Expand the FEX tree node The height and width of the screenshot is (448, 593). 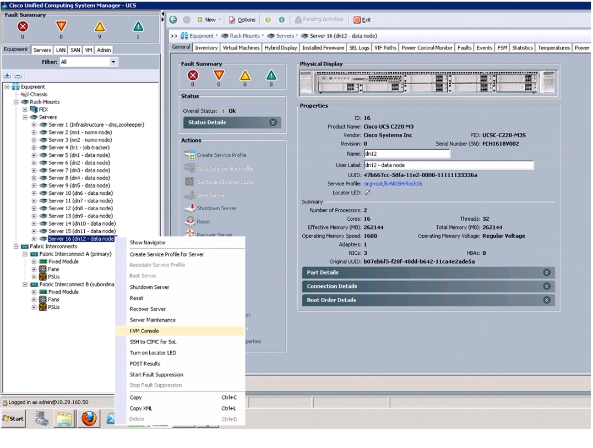coord(25,110)
